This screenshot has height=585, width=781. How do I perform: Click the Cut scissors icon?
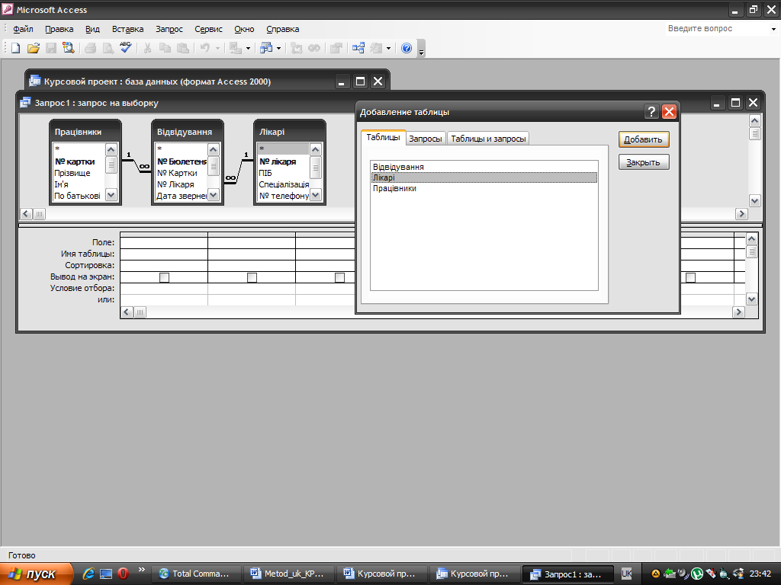(x=147, y=48)
